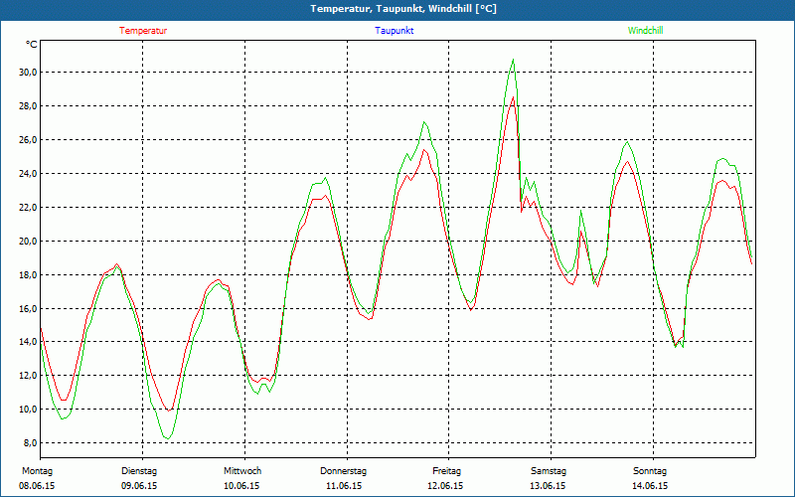Click the Donnerstag day label
This screenshot has height=497, width=795.
pos(343,471)
